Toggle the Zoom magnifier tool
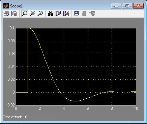 pos(25,14)
